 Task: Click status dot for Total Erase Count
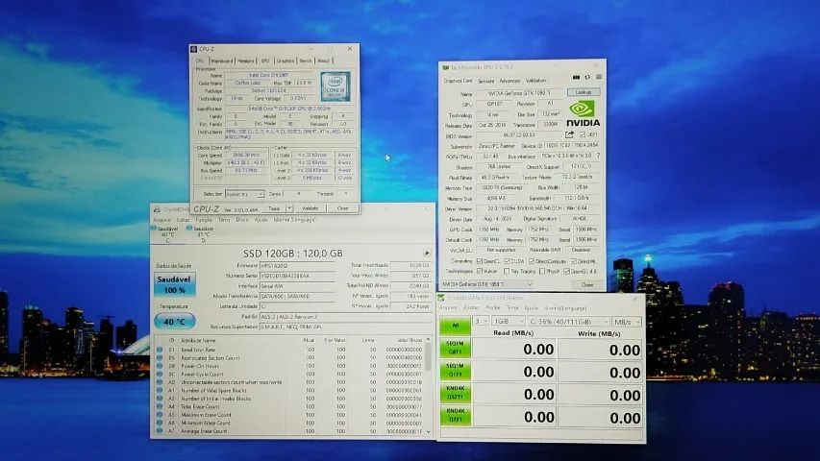160,406
